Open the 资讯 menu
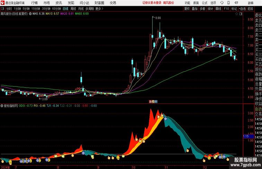The image size is (262, 169). pyautogui.click(x=59, y=3)
